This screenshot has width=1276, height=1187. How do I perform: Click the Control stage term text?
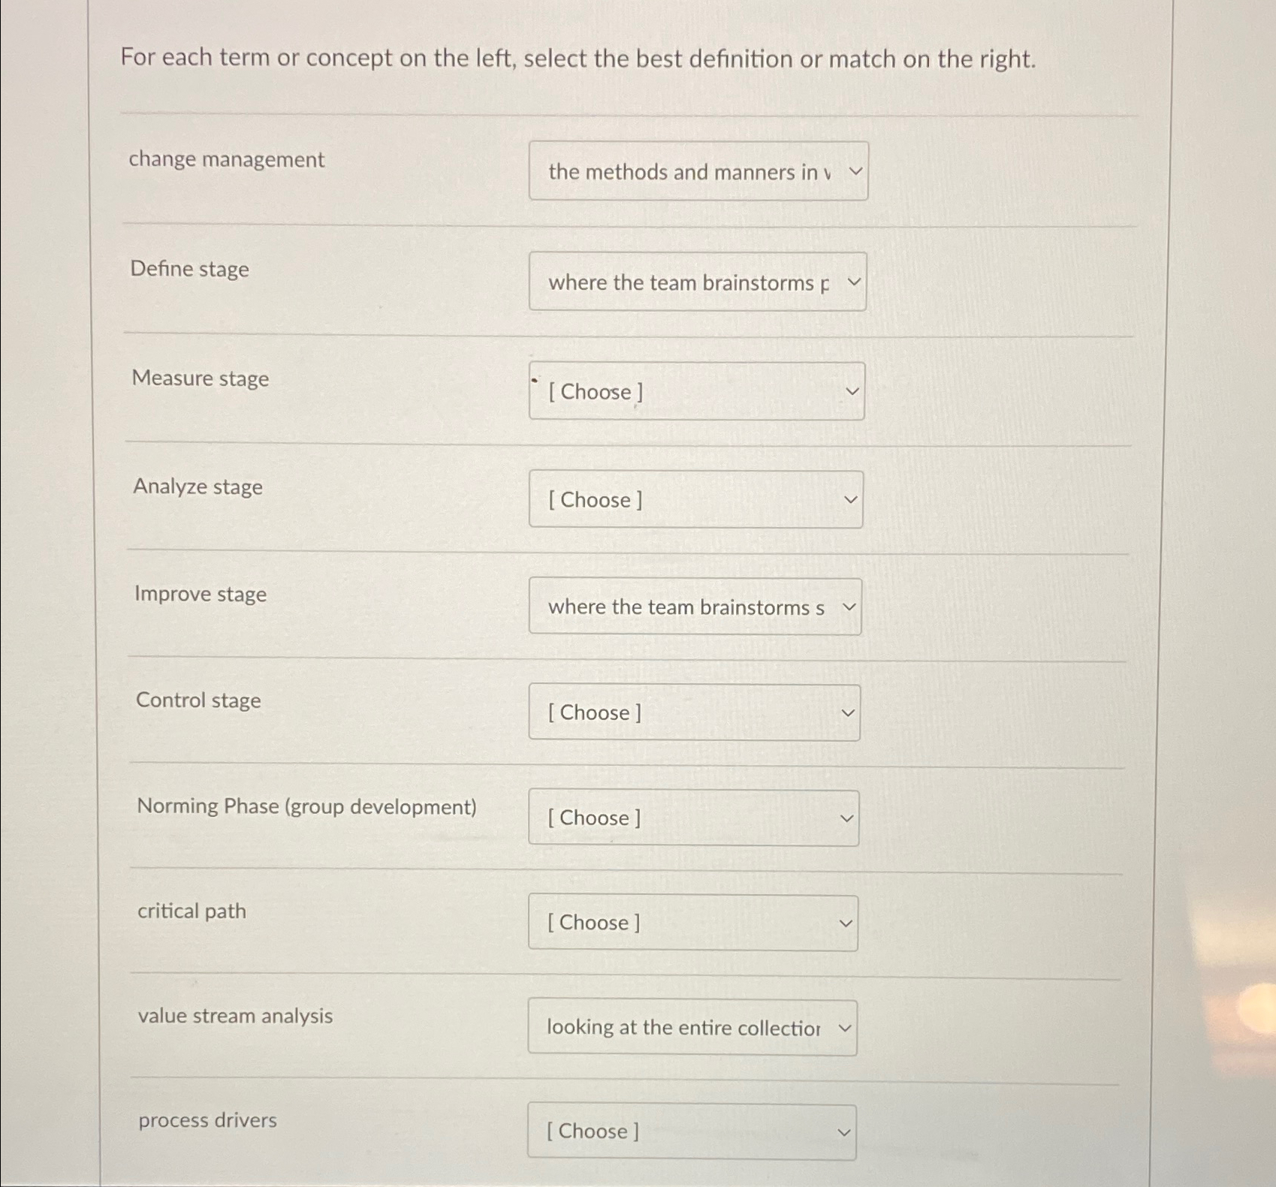click(198, 700)
